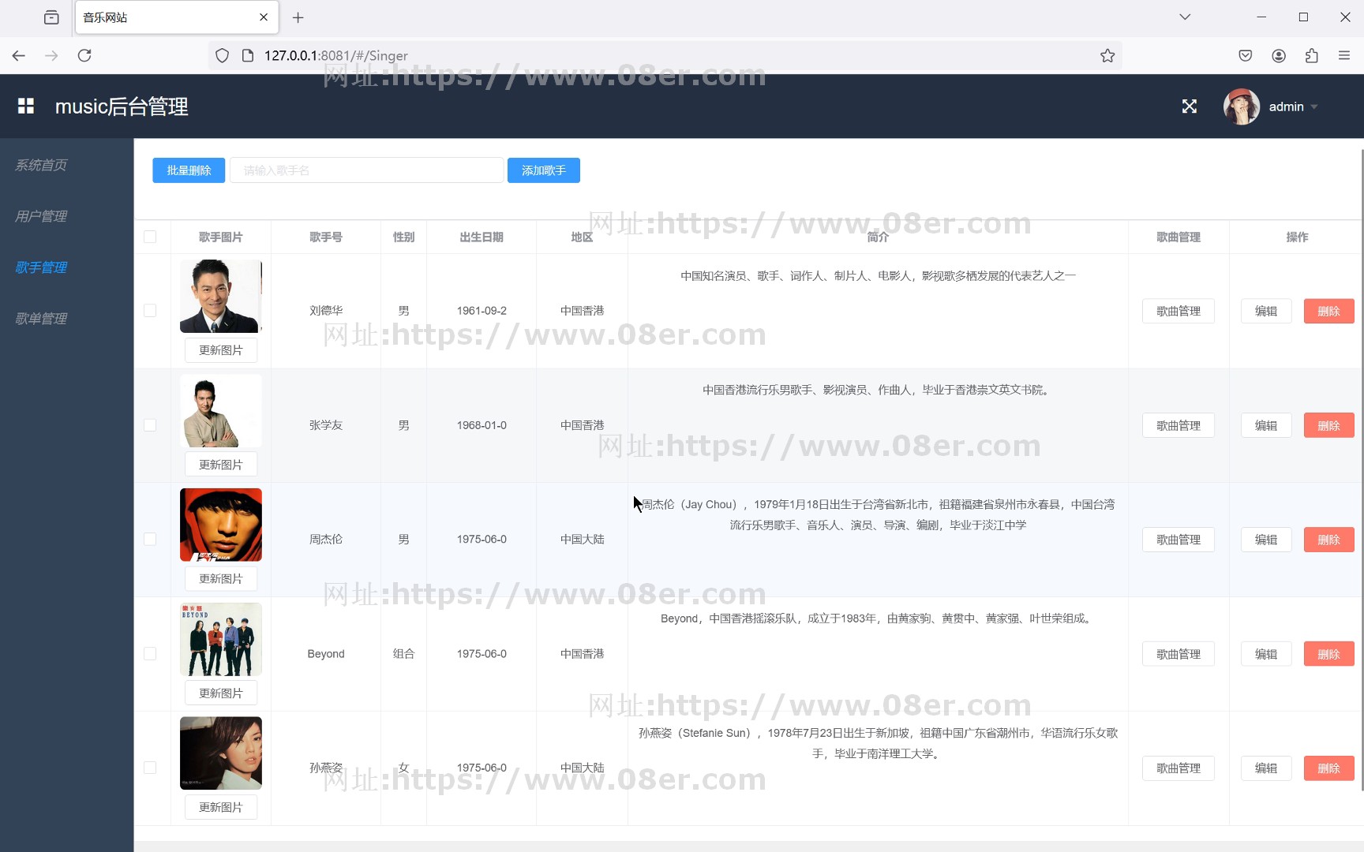Click red 删除 button for 孙燕姿
Screen dimensions: 1364x852
[1329, 768]
